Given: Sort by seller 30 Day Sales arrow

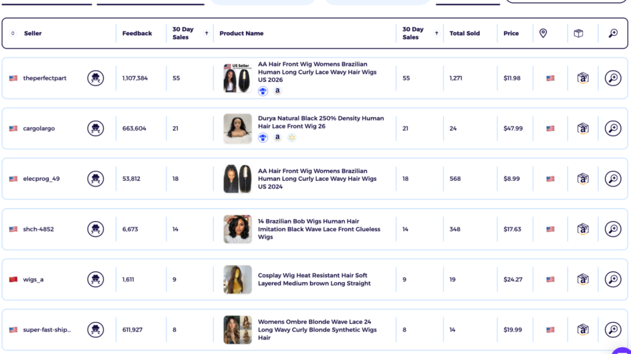Looking at the screenshot, I should (x=206, y=33).
